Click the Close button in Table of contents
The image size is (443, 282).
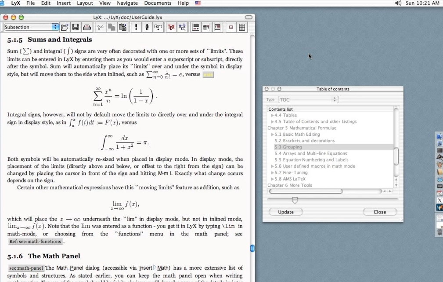(380, 212)
